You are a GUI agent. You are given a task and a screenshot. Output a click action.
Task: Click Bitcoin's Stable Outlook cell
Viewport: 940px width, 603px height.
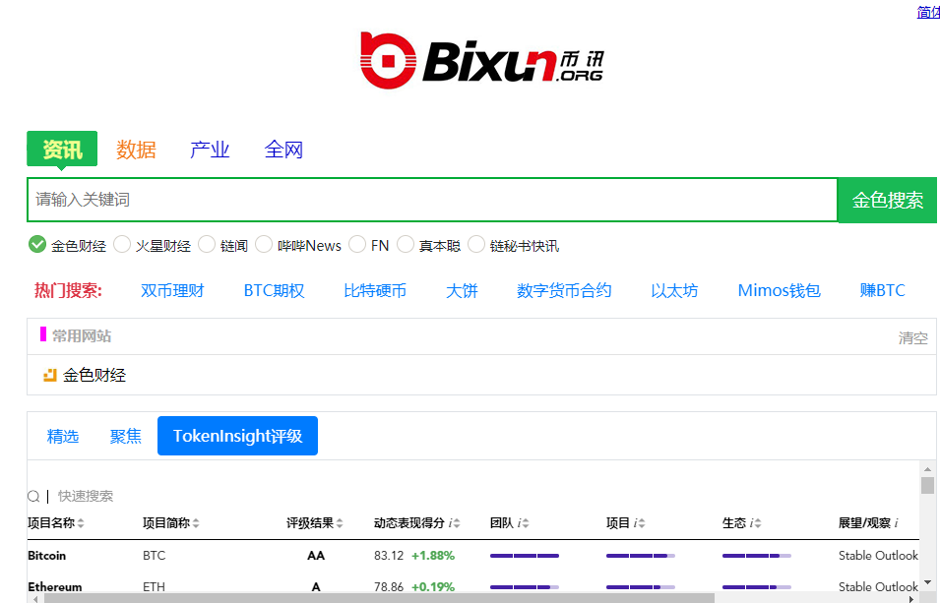(878, 556)
